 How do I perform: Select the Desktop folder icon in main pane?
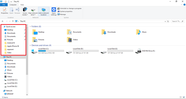(35, 32)
